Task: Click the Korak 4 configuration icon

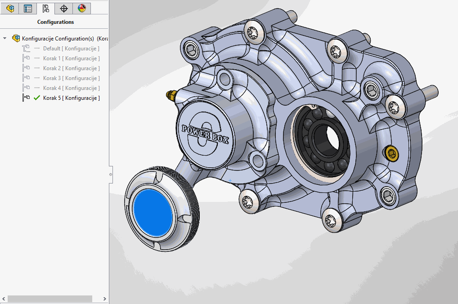Action: tap(26, 88)
